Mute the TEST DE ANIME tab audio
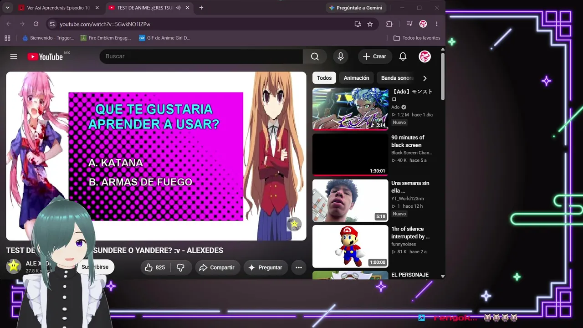The width and height of the screenshot is (583, 328). tap(178, 8)
